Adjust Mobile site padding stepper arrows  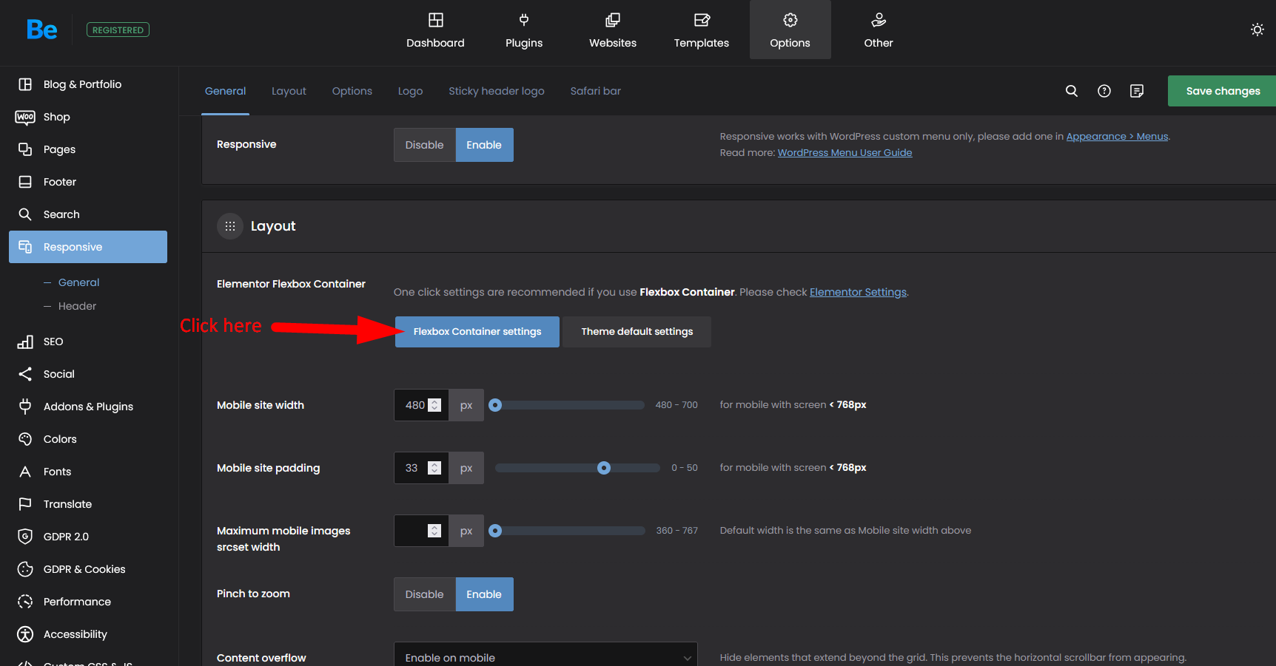434,468
